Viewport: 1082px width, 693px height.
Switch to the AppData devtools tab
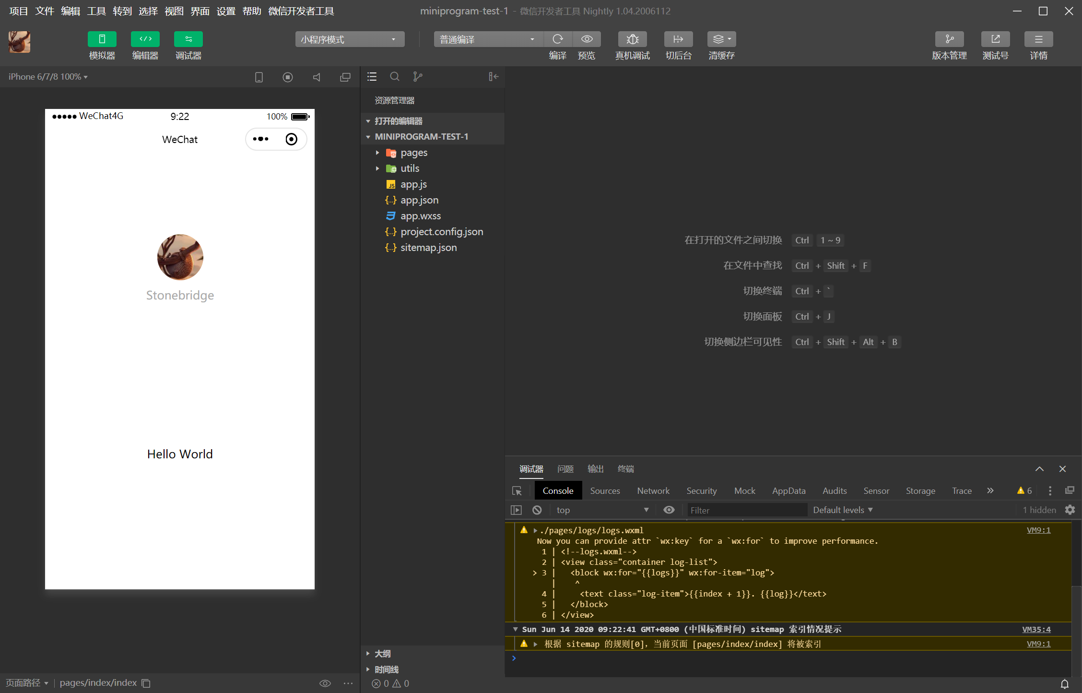tap(788, 490)
